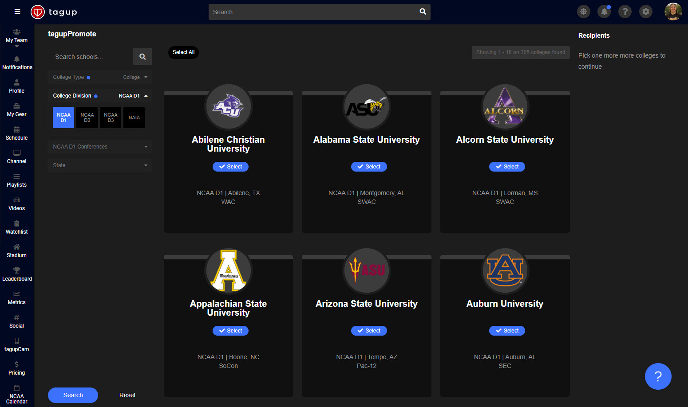Open My Gear in the sidebar
Viewport: 688px width, 407px height.
pyautogui.click(x=16, y=110)
